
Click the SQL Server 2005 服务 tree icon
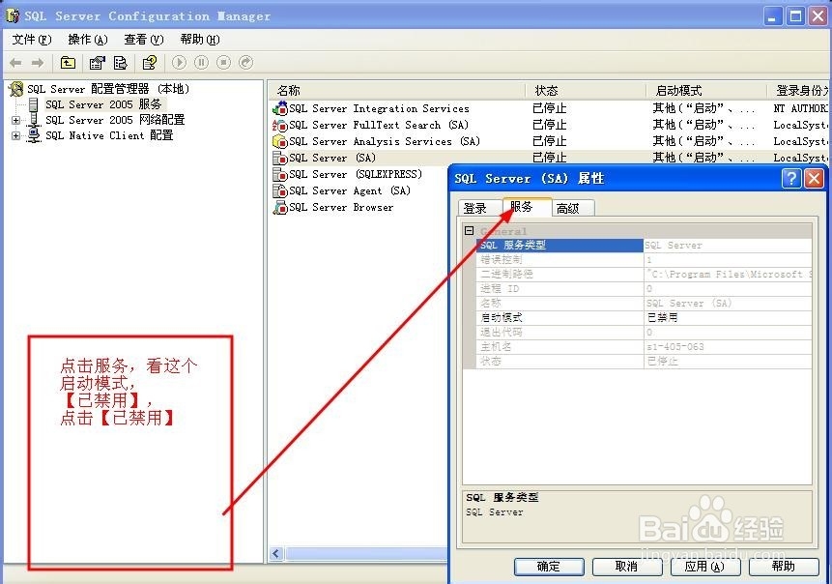[34, 104]
